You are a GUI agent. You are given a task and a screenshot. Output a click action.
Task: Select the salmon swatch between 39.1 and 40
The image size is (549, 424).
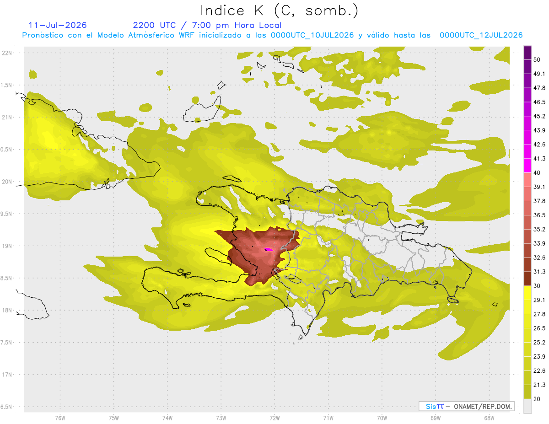(527, 180)
